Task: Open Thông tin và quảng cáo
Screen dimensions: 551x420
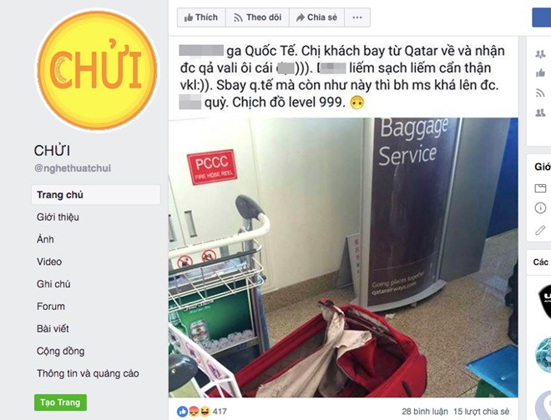Action: (x=88, y=373)
